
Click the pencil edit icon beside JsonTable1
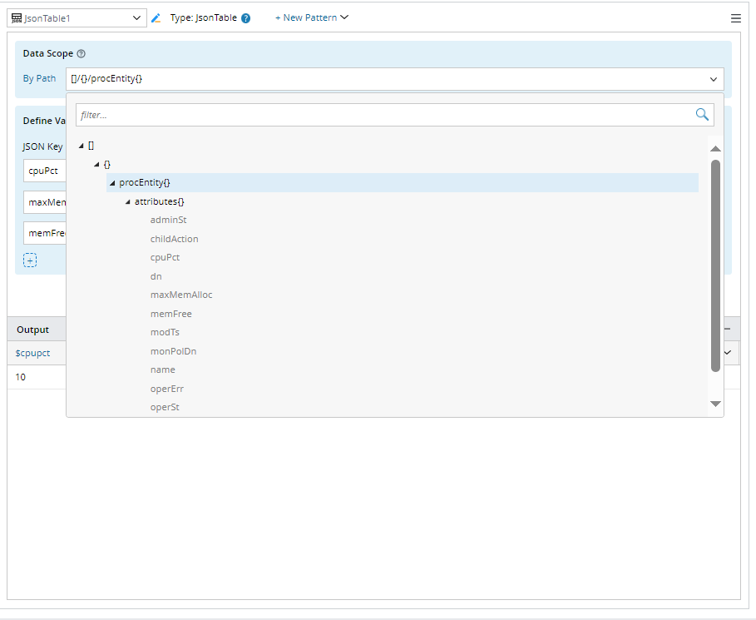(156, 17)
